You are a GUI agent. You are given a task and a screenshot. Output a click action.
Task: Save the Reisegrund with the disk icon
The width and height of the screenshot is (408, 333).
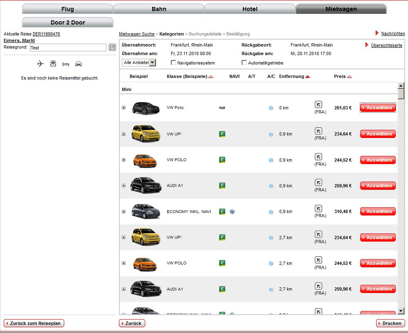(112, 47)
